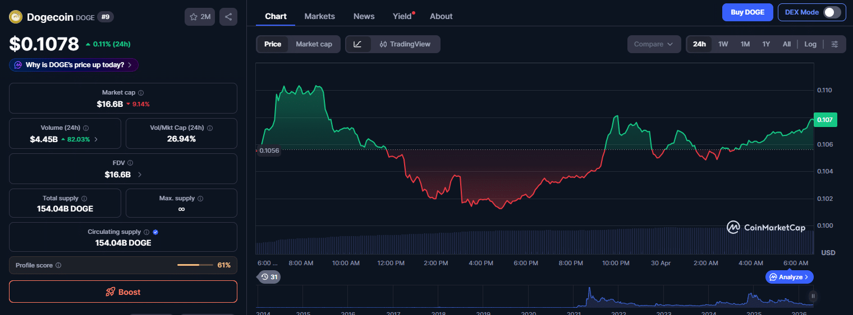
Task: Click the Analyze button
Action: click(x=789, y=276)
